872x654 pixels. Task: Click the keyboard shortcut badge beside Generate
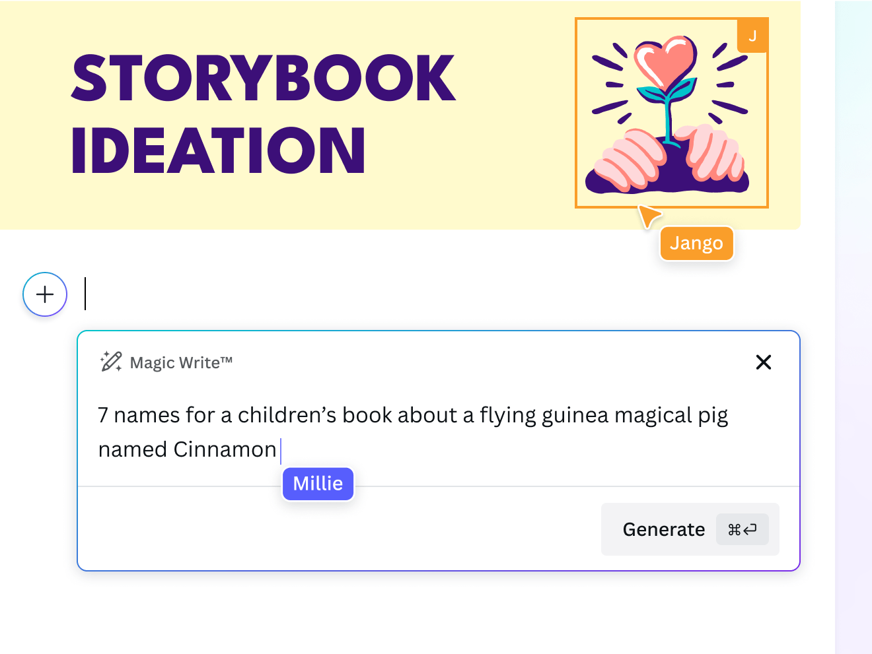click(x=743, y=529)
